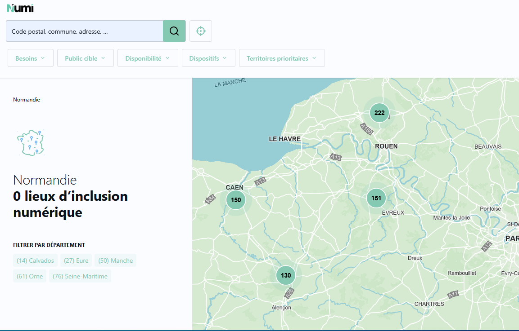Open the Public cible dropdown

tap(86, 58)
